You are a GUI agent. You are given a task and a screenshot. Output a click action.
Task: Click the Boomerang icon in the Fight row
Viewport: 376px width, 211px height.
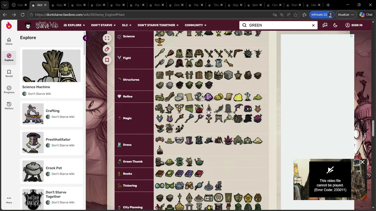(x=238, y=53)
